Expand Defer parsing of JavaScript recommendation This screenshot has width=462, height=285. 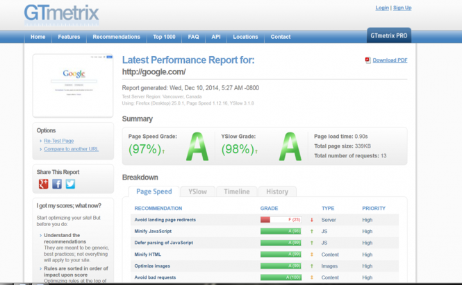164,243
